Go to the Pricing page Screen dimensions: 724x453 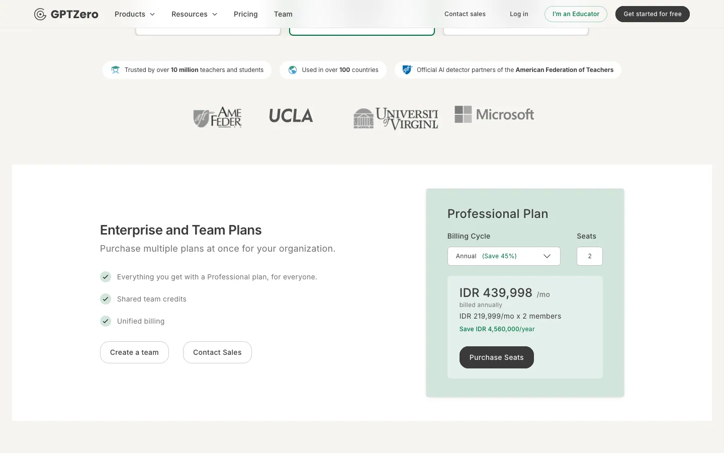click(x=246, y=14)
